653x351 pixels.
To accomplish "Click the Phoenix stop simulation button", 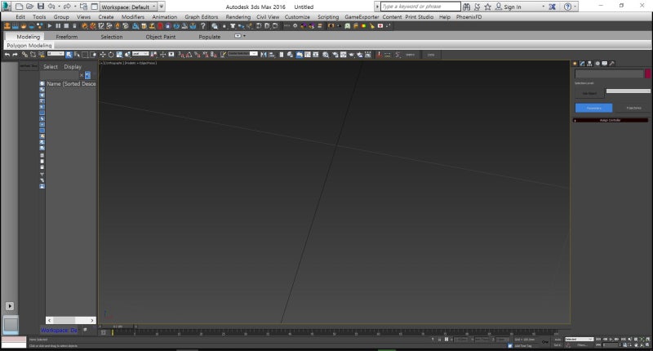I will pos(66,26).
